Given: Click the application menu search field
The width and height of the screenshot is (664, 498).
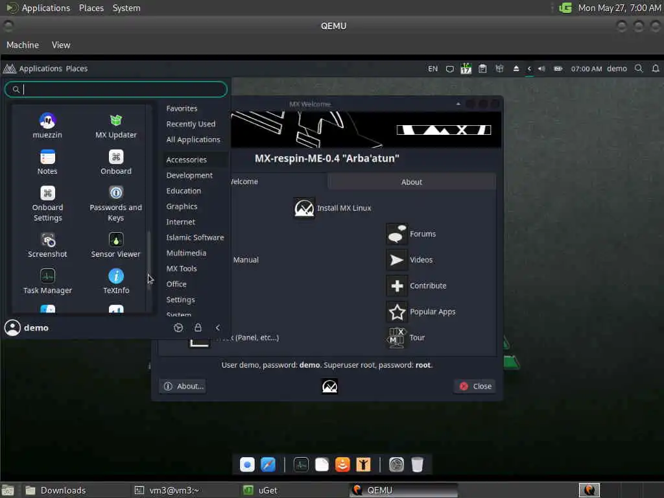Looking at the screenshot, I should click(x=116, y=89).
